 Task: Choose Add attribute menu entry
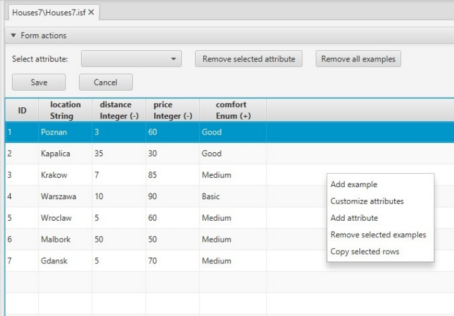tap(354, 218)
